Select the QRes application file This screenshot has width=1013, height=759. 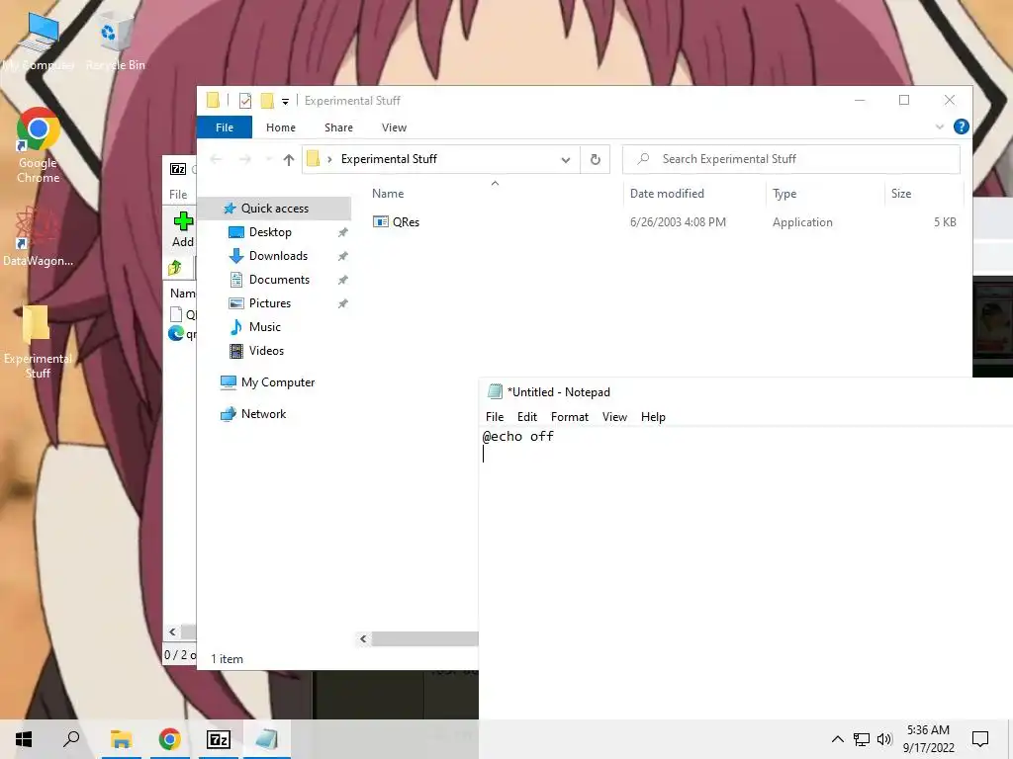(396, 222)
